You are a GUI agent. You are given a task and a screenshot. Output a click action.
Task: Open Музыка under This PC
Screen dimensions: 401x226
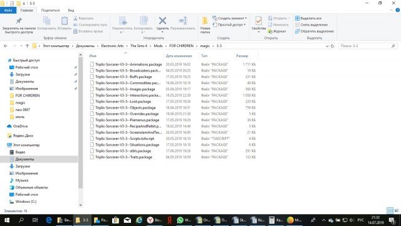tap(21, 180)
